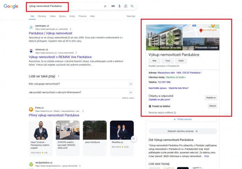Viewport: 242px width, 169px height.
Task: Switch to the Vše tab
Action: click(32, 16)
